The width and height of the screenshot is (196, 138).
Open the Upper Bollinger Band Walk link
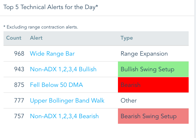pos(67,101)
